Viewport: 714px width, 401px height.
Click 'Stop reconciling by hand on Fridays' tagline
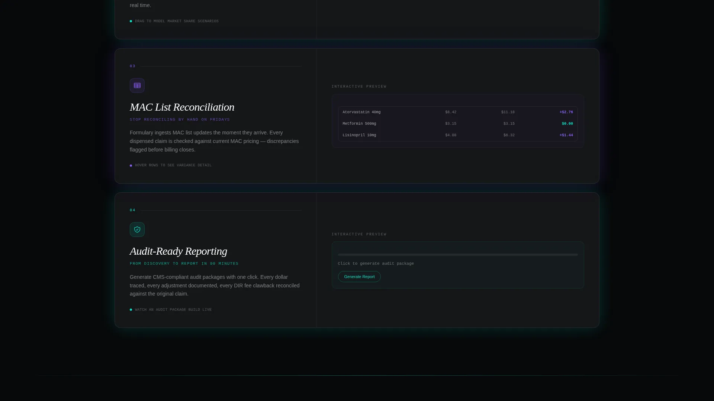[x=180, y=120]
